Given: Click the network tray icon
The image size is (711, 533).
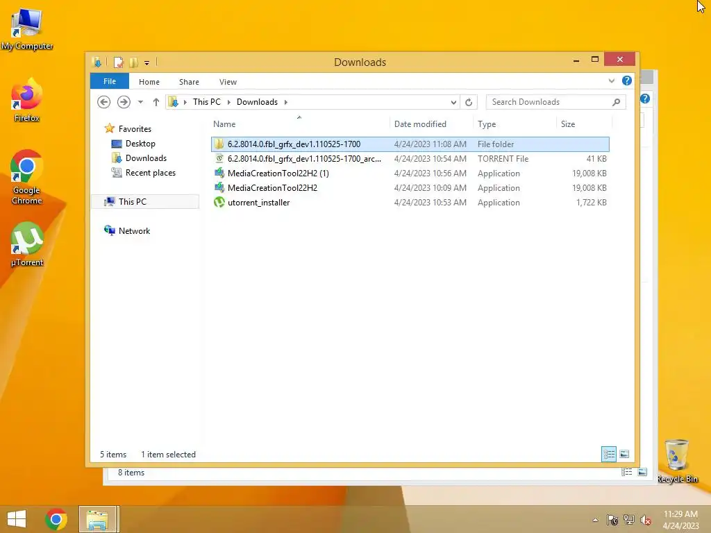Looking at the screenshot, I should coord(629,520).
